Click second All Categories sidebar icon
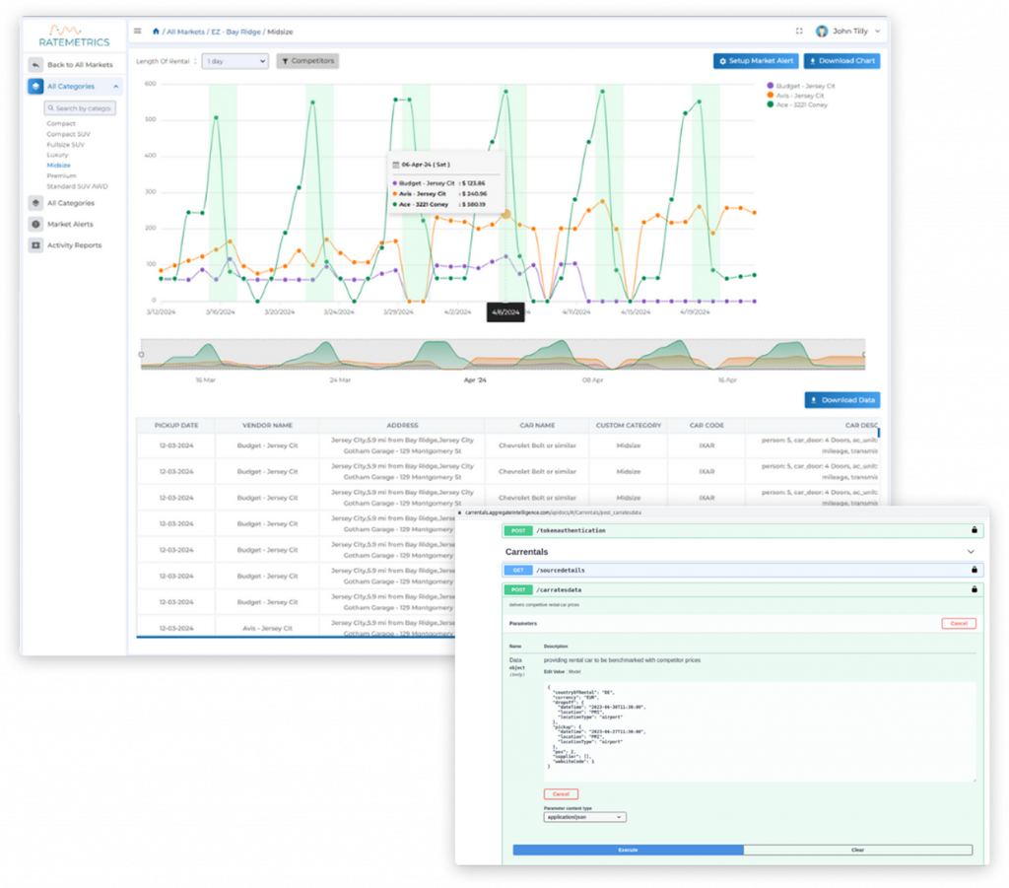The width and height of the screenshot is (1009, 888). pos(35,203)
